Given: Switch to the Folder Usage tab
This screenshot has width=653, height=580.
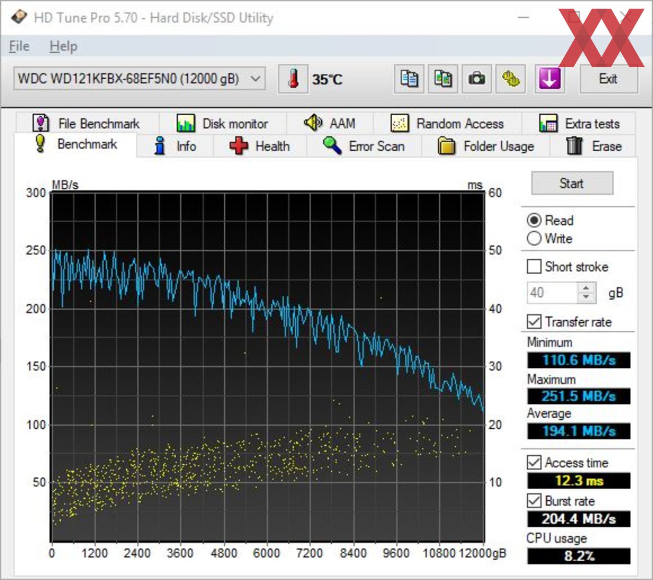Looking at the screenshot, I should [x=486, y=146].
